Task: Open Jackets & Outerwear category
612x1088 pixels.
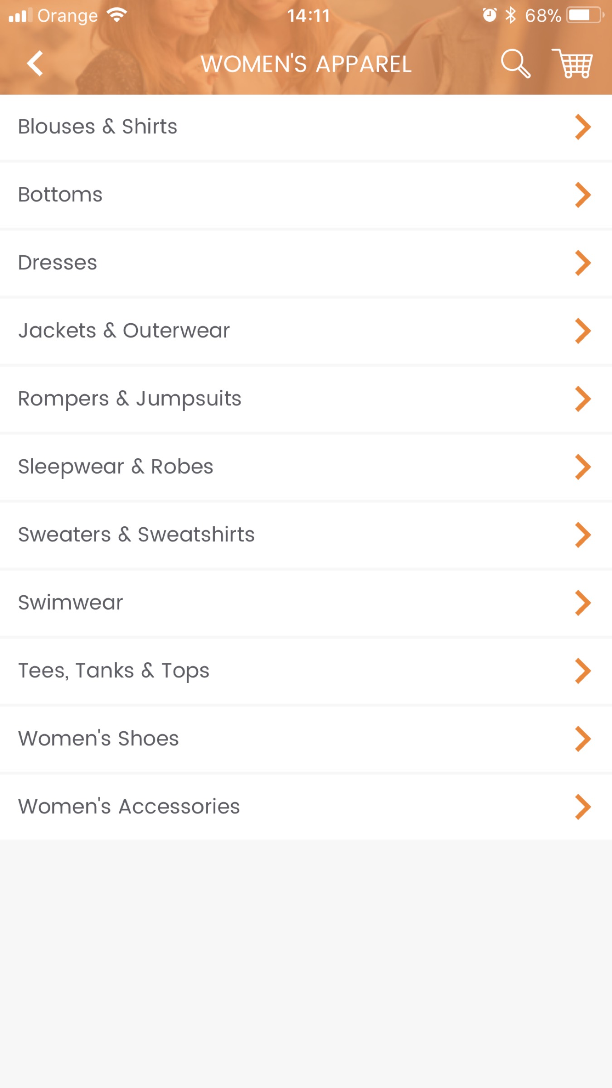Action: tap(306, 331)
